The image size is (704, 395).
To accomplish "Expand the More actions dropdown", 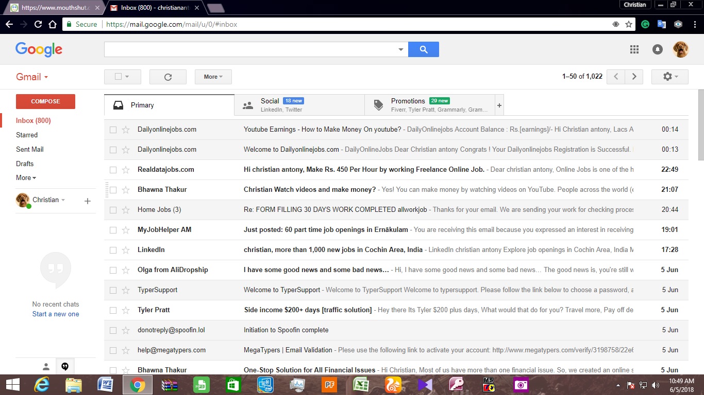I will click(x=213, y=77).
